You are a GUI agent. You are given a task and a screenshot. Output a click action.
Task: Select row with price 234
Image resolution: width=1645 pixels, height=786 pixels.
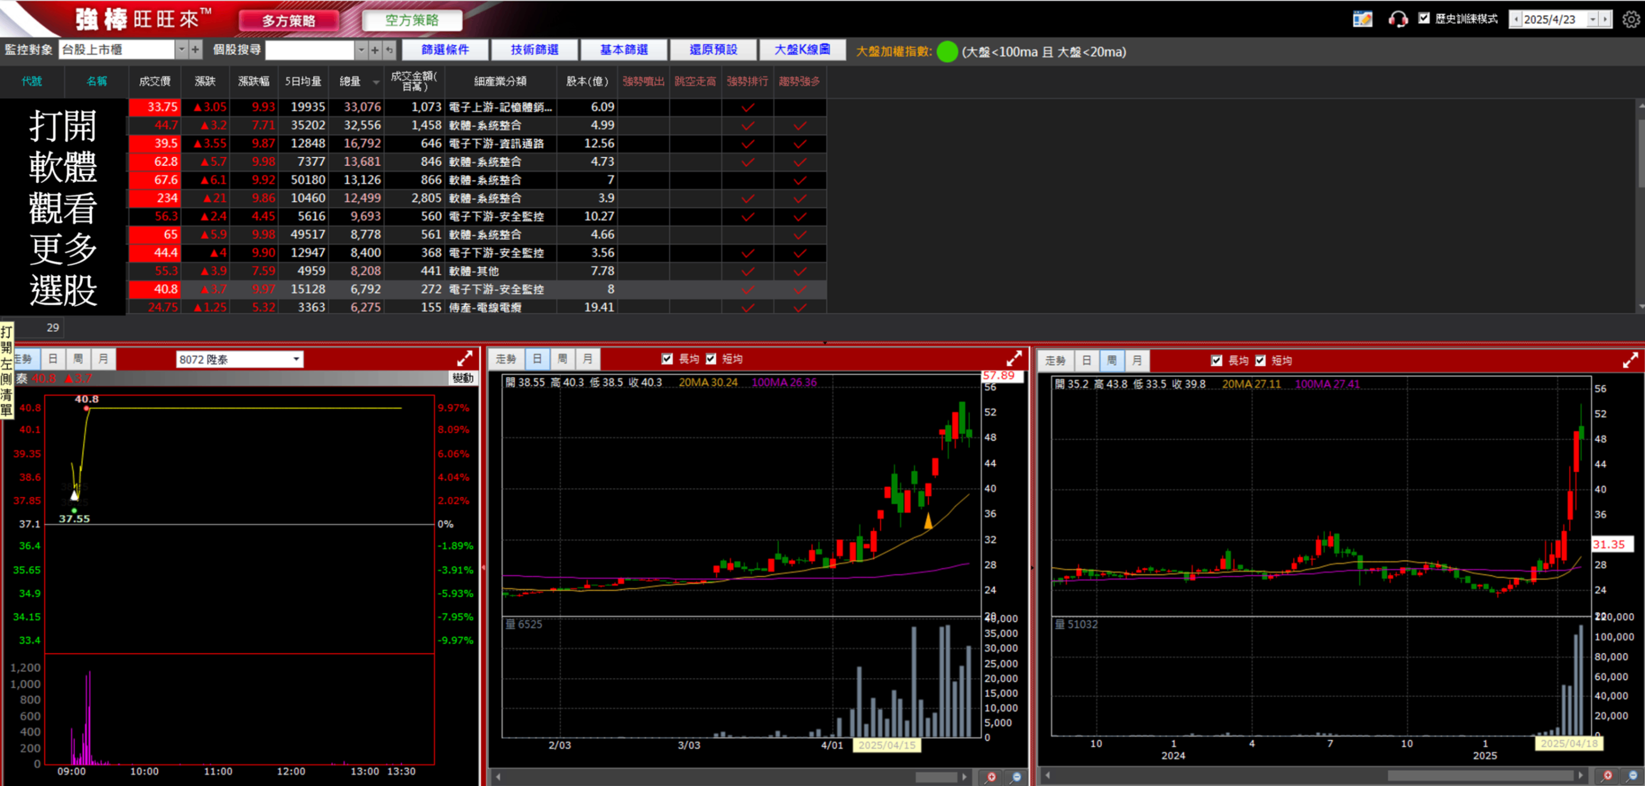(478, 199)
